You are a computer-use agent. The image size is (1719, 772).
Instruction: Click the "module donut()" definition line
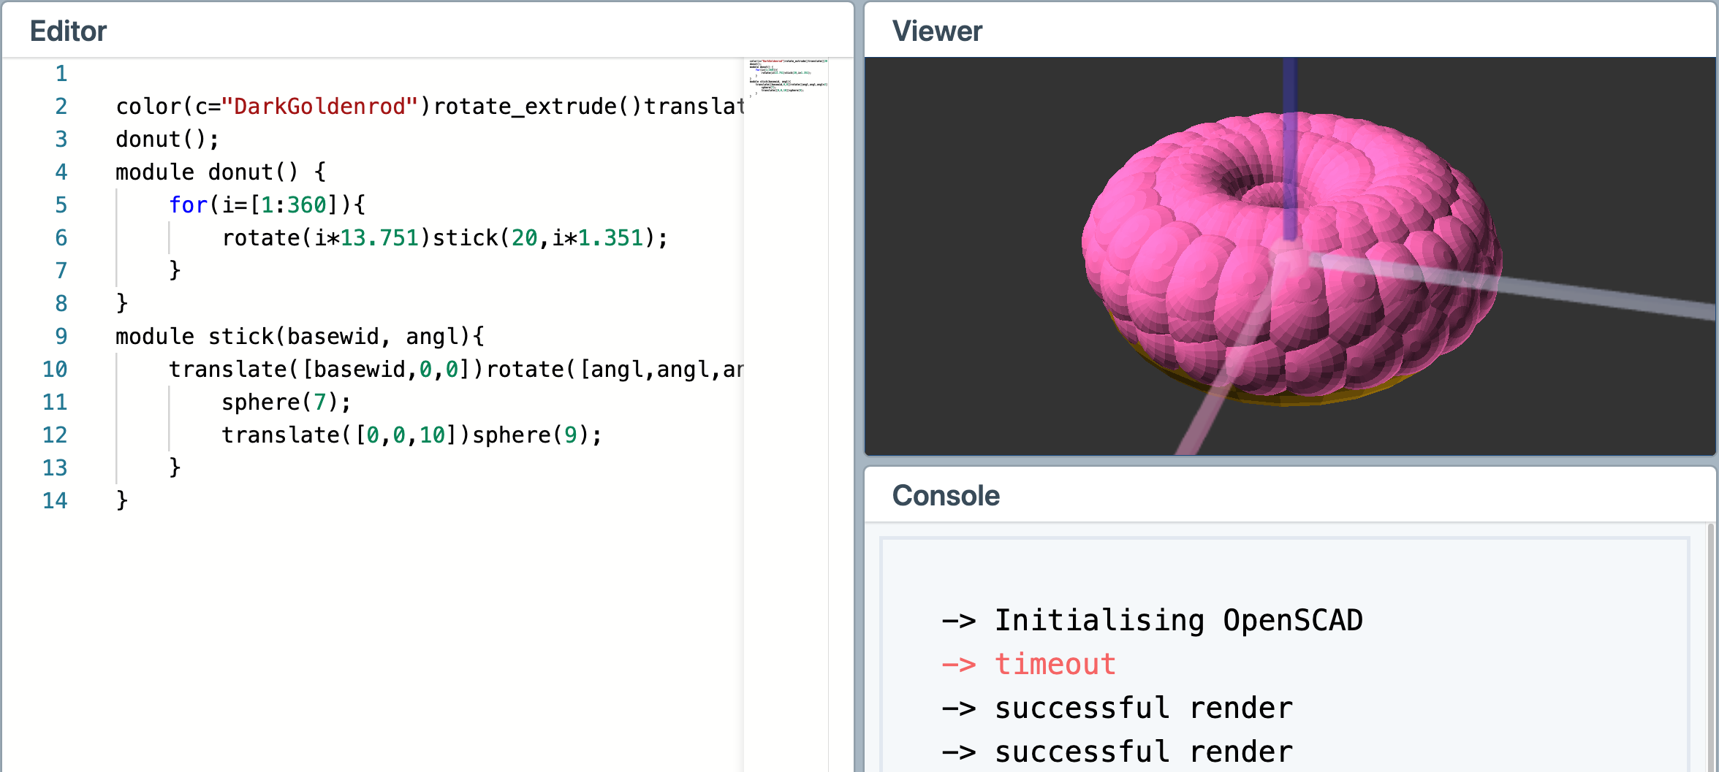click(219, 172)
